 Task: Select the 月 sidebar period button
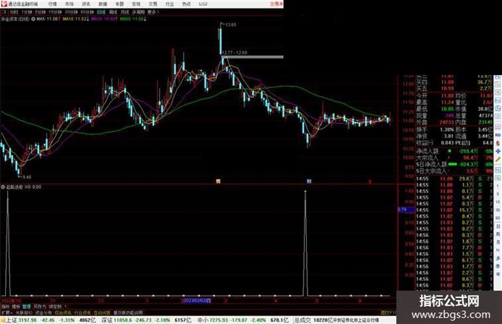click(498, 242)
